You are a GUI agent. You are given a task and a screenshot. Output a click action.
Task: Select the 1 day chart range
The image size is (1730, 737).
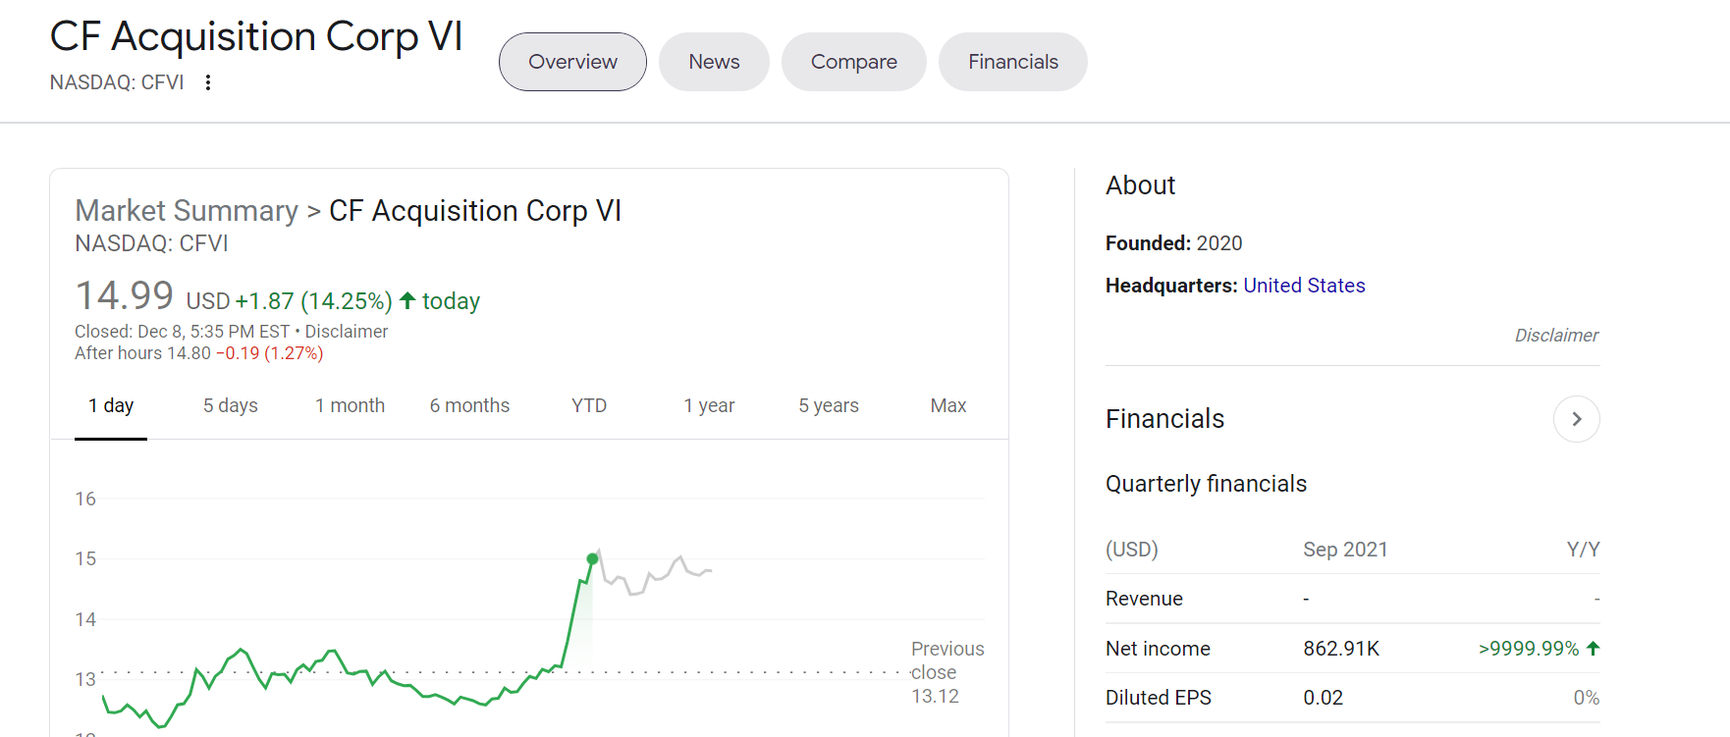(x=111, y=405)
